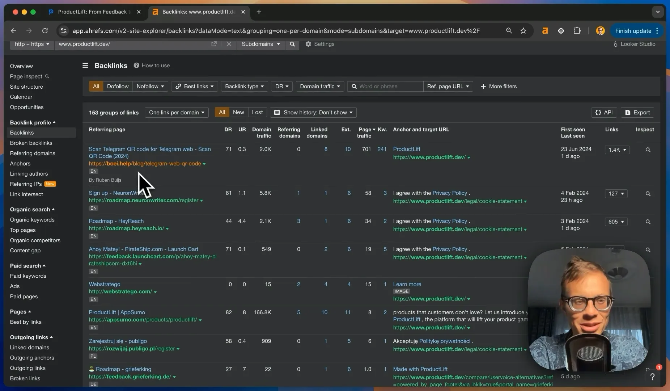
Task: Open Show history dropdown
Action: [313, 112]
